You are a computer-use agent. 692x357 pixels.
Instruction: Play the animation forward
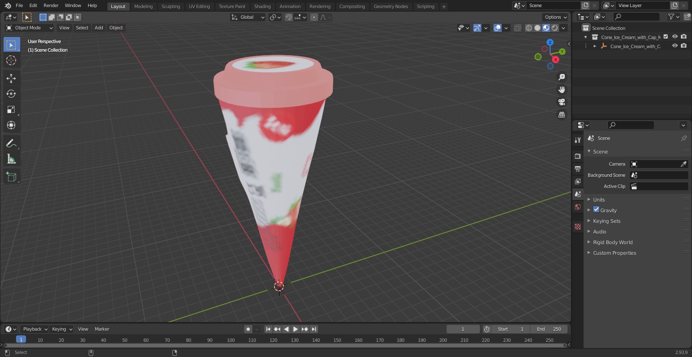[295, 329]
